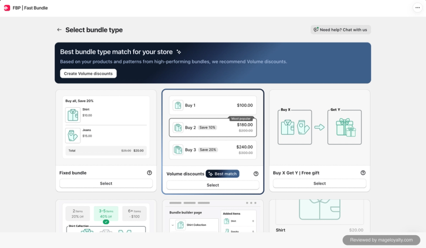Expand Shirt Collection chevron in bundle builder
The height and width of the screenshot is (248, 426).
pos(173,225)
